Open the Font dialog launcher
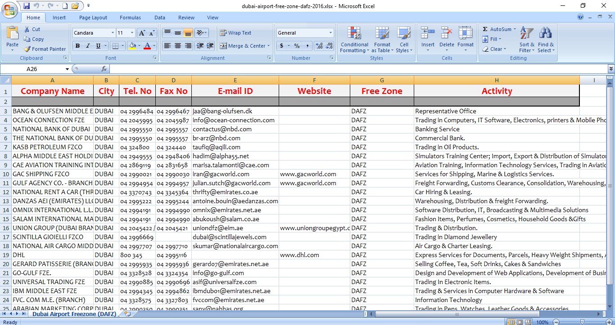Image resolution: width=615 pixels, height=325 pixels. (x=155, y=58)
